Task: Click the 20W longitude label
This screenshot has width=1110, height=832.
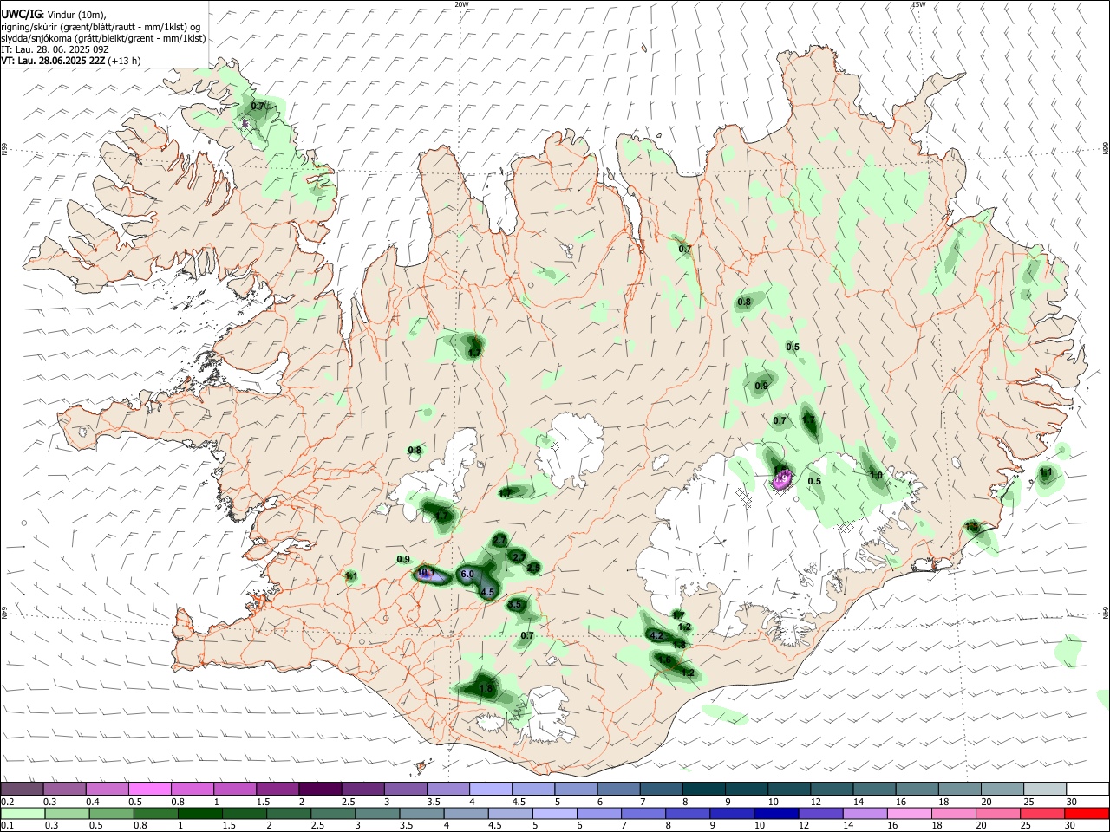Action: tap(462, 4)
